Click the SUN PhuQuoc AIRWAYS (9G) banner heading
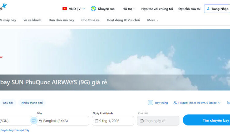The image size is (230, 137). tap(54, 82)
